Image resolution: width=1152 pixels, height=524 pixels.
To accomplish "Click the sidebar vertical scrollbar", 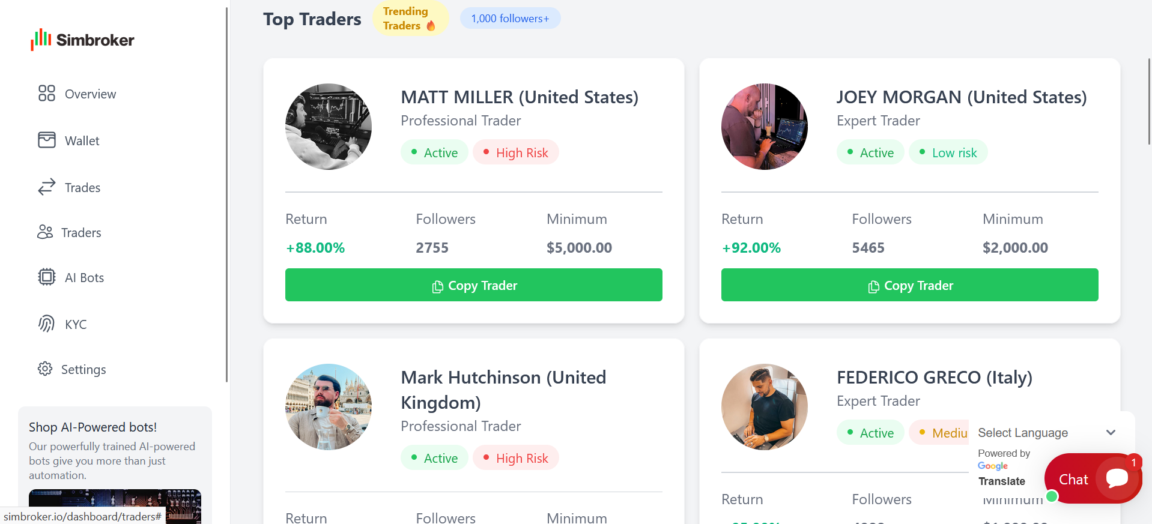I will (226, 192).
